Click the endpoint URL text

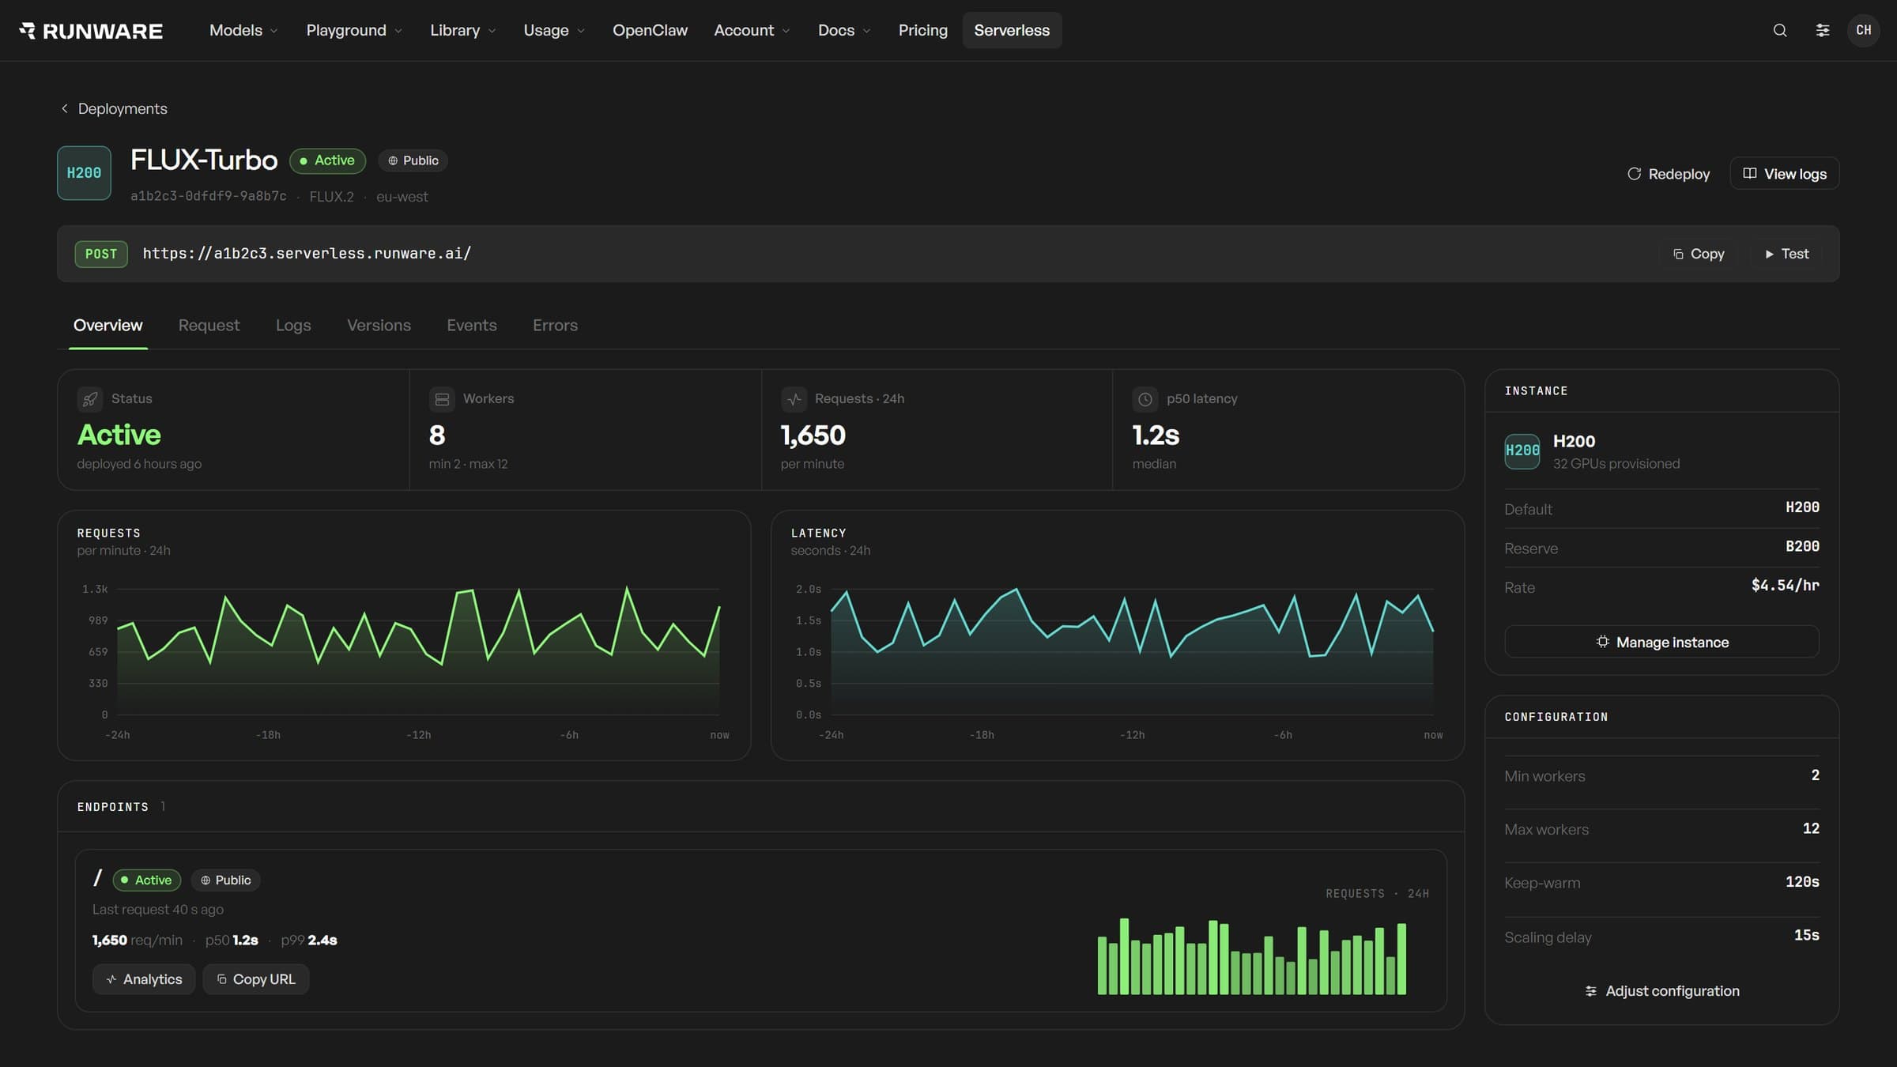point(307,254)
